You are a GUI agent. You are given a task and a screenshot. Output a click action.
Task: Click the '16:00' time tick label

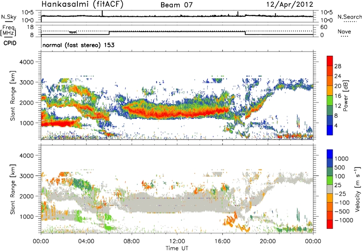pos(222,241)
